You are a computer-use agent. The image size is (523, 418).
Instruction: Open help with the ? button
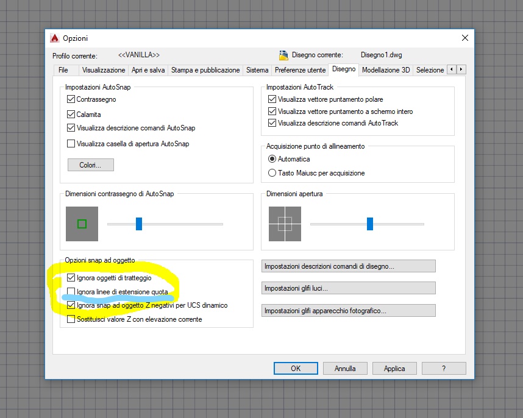444,368
